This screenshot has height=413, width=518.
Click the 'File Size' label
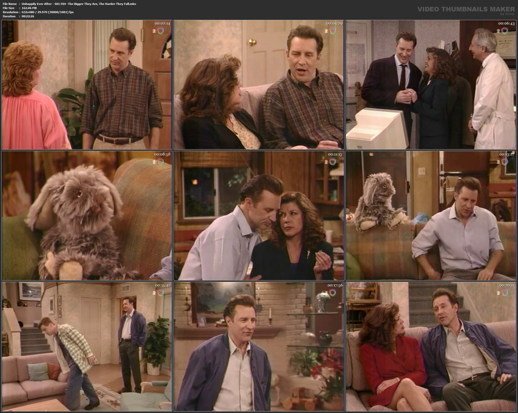coord(9,8)
